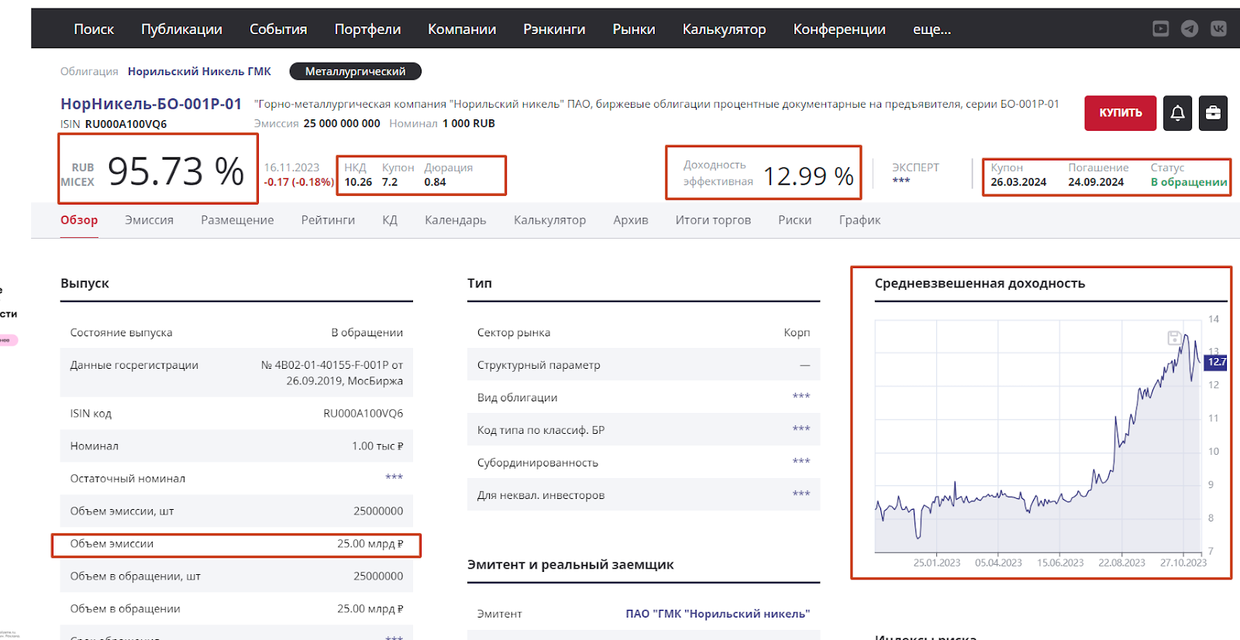Click the hidden *** for Для неквал. инвесторов
The image size is (1240, 640).
tap(801, 494)
